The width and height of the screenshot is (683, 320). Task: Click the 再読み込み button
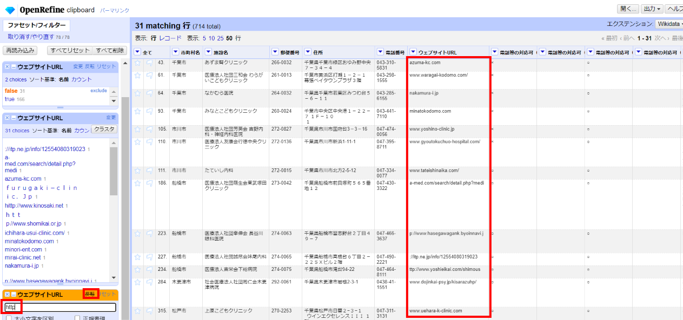pos(20,50)
